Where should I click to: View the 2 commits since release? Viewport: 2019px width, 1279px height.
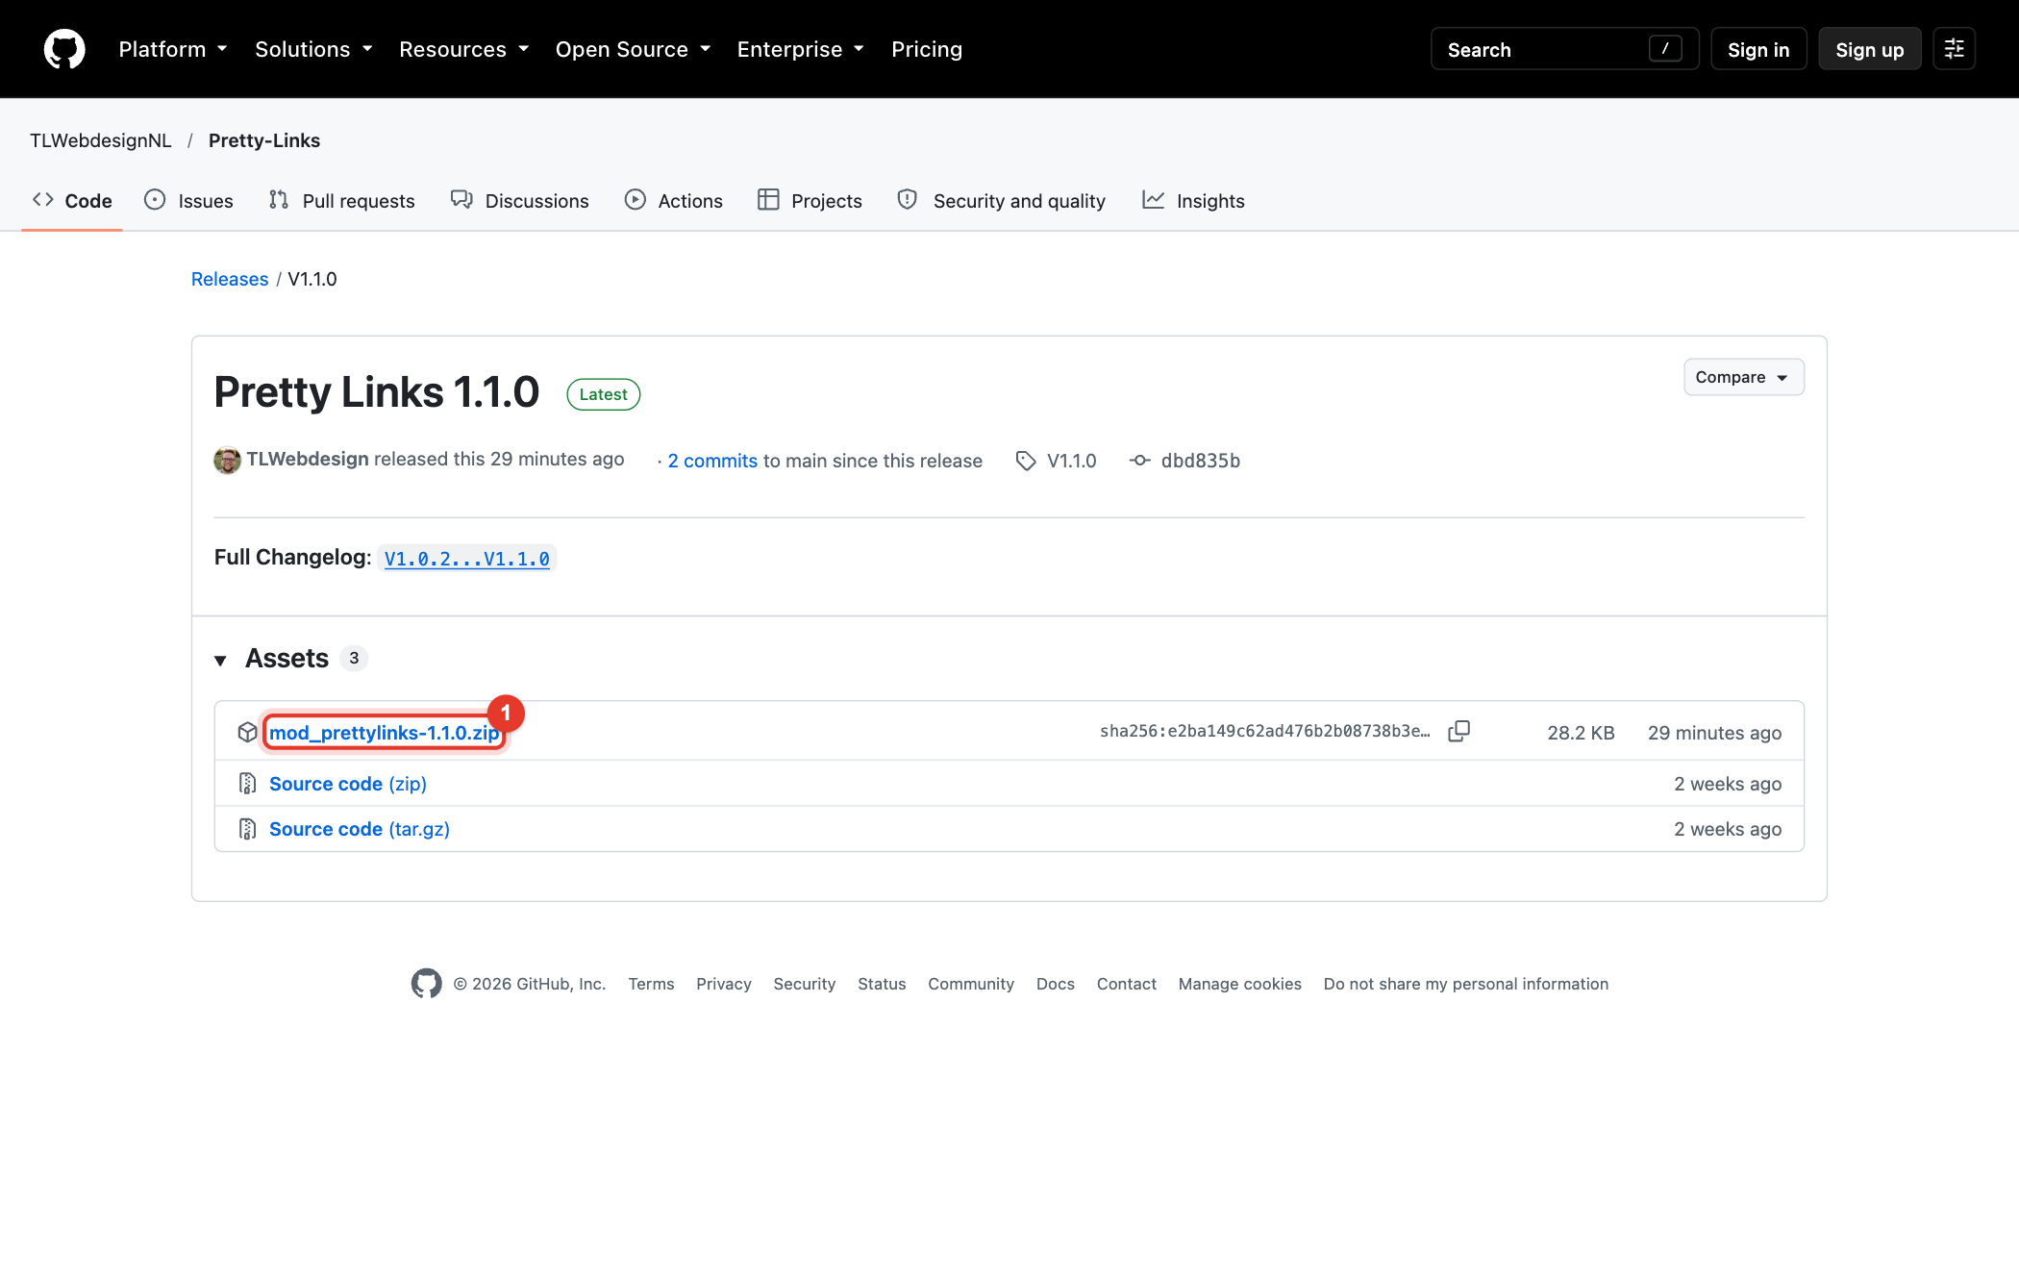[712, 461]
